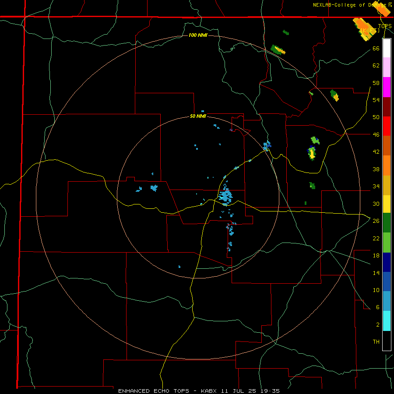Click the 'ENHANCED ECHO TOPS' product title
The width and height of the screenshot is (394, 394).
(154, 391)
